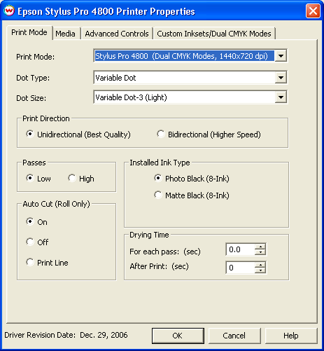
Task: Expand the Dot Type dropdown arrow
Action: click(x=281, y=78)
